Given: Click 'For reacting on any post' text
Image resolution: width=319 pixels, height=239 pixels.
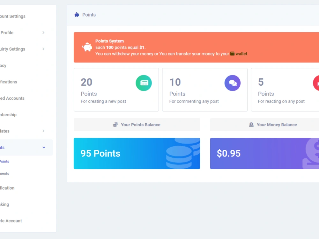Looking at the screenshot, I should click(x=281, y=101).
